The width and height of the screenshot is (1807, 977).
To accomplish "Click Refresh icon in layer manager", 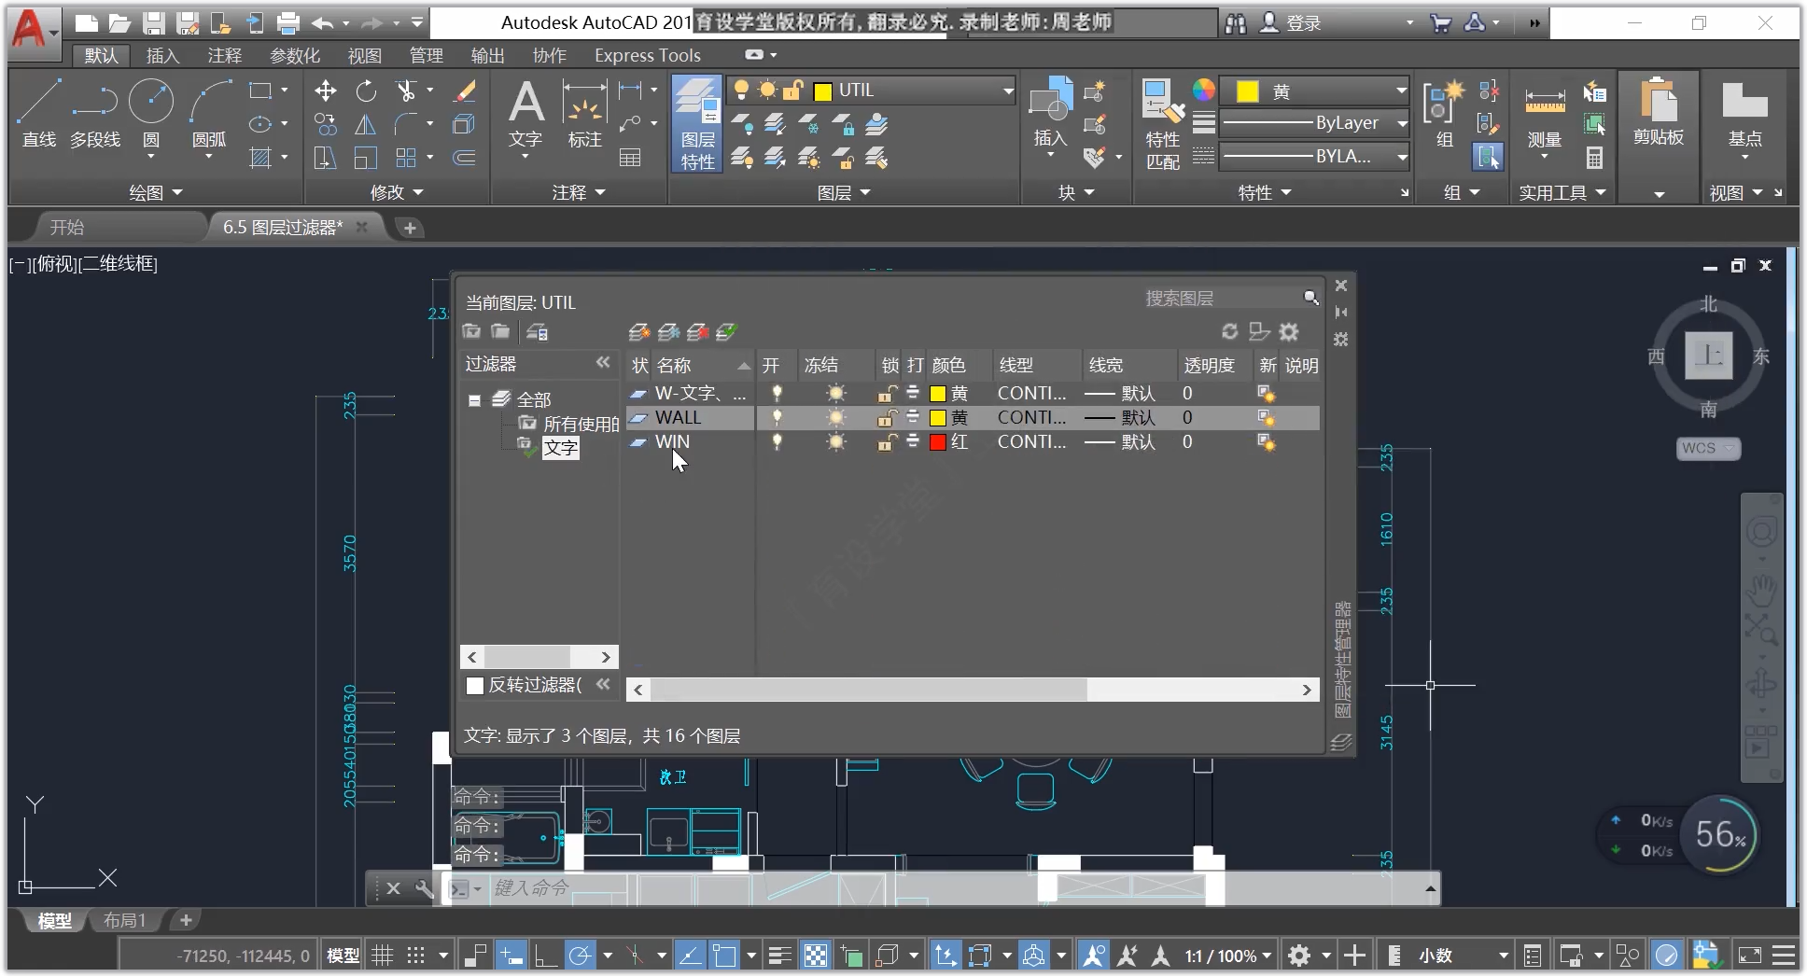I will (x=1230, y=331).
